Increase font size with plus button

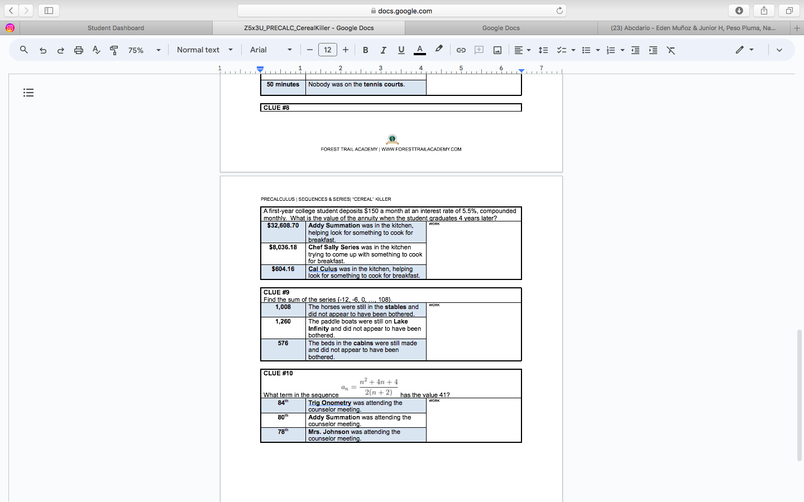(346, 50)
